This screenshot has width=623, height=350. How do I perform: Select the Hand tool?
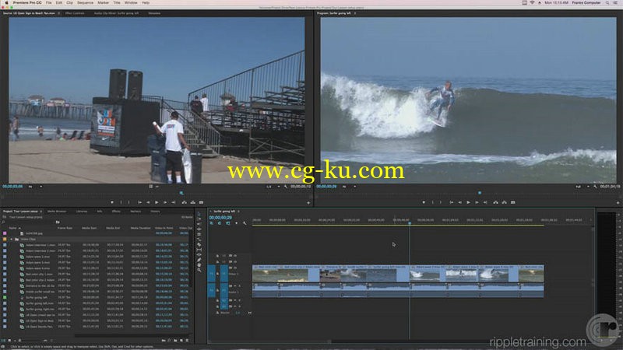coord(199,265)
